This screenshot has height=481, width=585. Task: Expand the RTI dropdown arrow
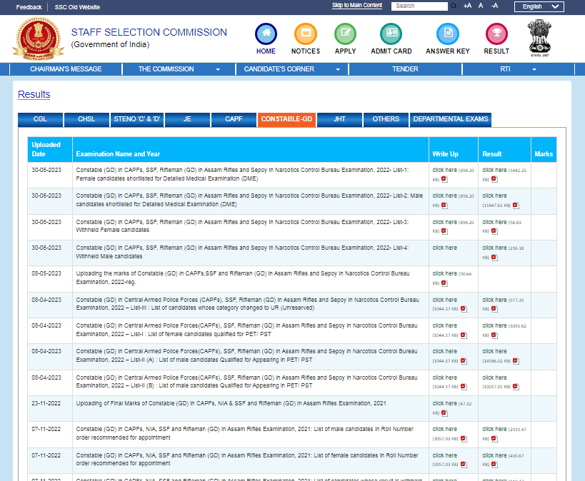534,69
